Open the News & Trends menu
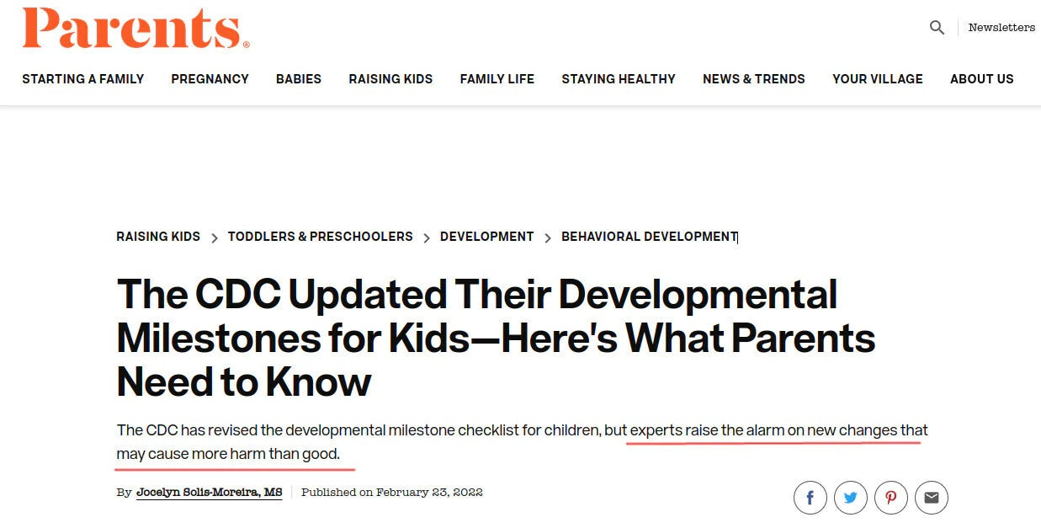The height and width of the screenshot is (528, 1041). [x=754, y=79]
